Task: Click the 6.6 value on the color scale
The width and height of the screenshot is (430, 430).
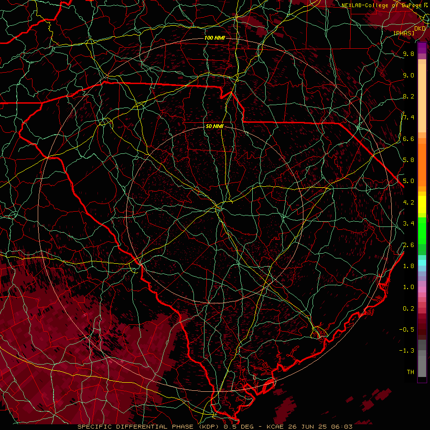Action: point(408,139)
